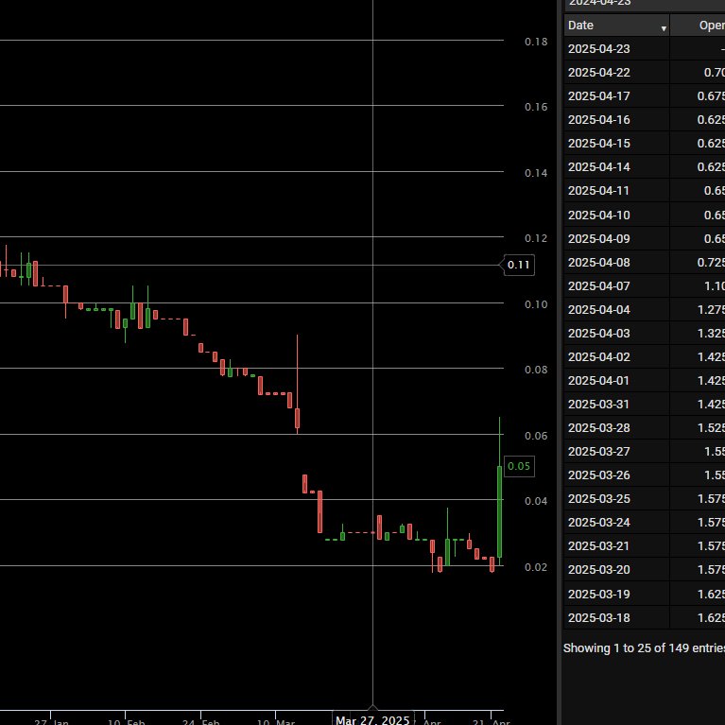Select the 2025-04-09 date row

645,238
